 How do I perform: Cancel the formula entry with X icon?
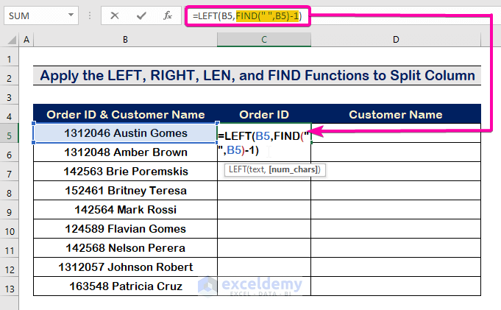point(115,15)
